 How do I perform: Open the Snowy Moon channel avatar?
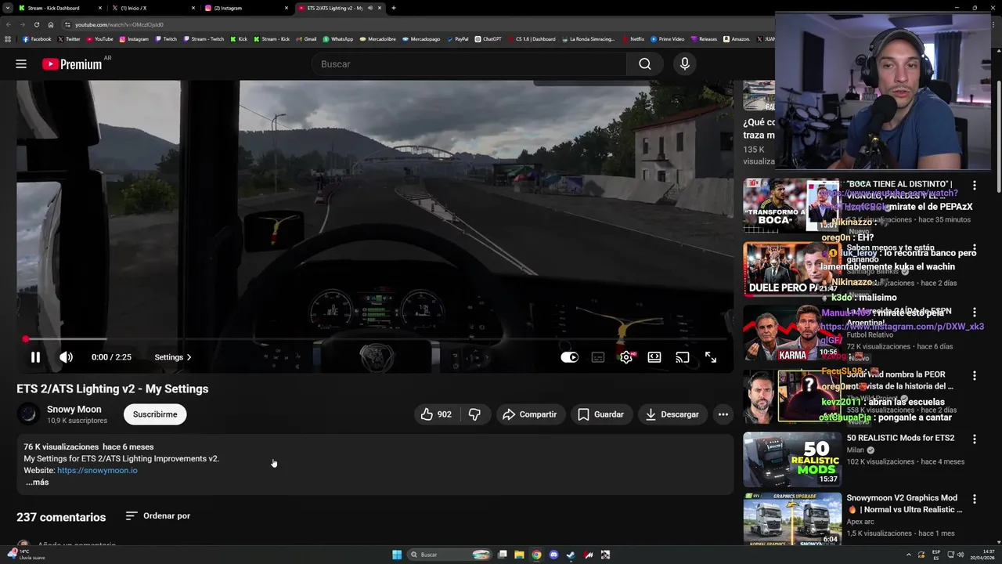coord(28,414)
